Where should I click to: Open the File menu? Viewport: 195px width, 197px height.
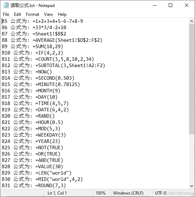6,14
